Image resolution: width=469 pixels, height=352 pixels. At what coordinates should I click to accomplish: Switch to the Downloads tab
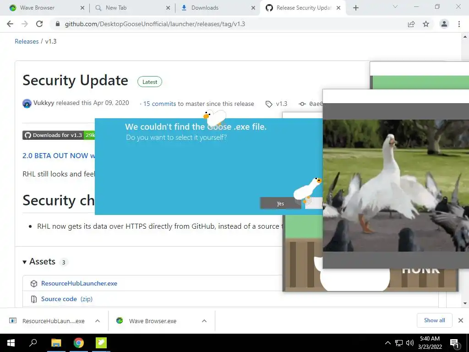point(218,8)
